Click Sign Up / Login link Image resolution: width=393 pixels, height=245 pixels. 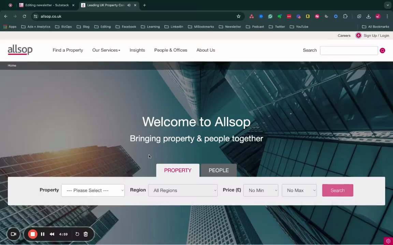[x=376, y=35]
